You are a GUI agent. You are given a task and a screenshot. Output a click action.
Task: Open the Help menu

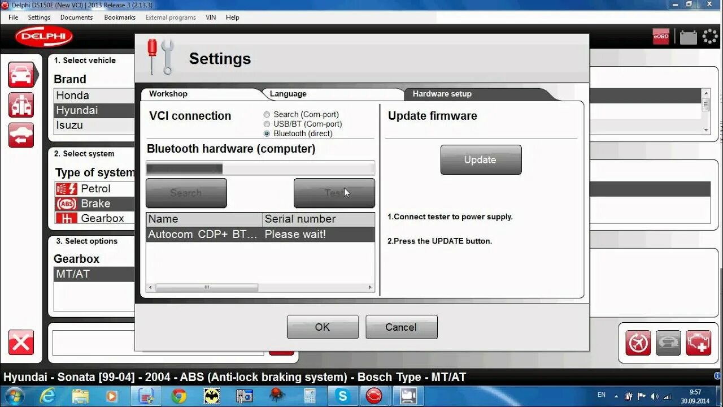[x=233, y=18]
